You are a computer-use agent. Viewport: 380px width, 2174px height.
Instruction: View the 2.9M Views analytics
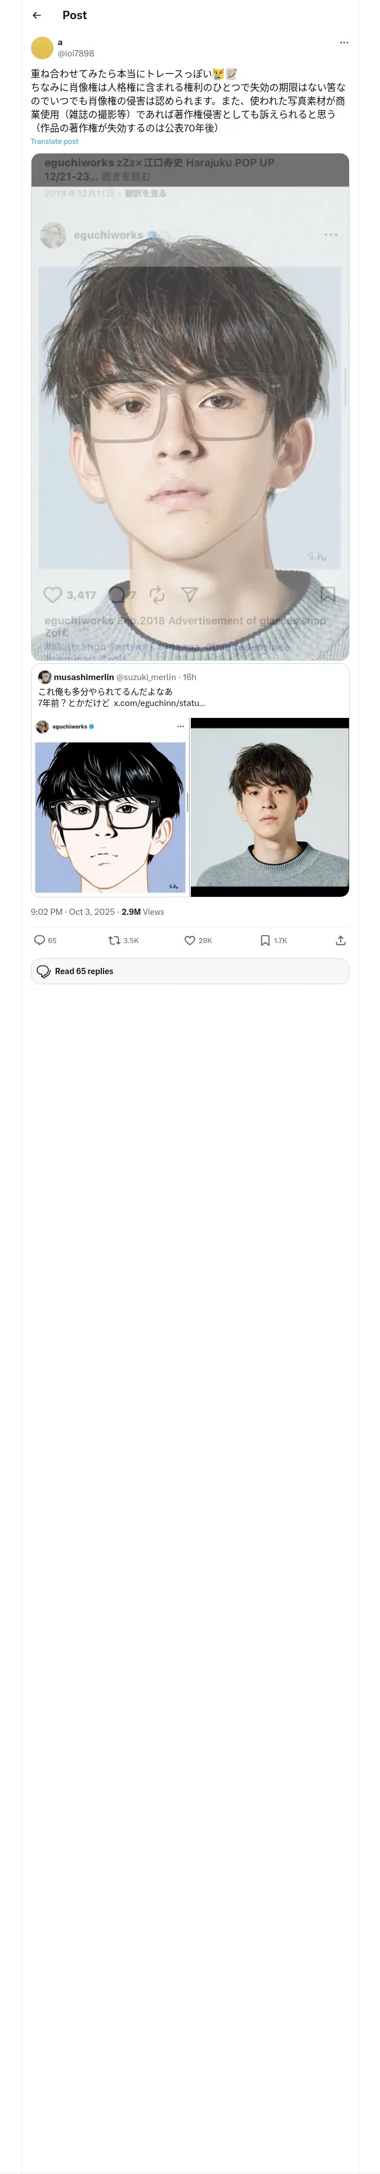(x=142, y=911)
